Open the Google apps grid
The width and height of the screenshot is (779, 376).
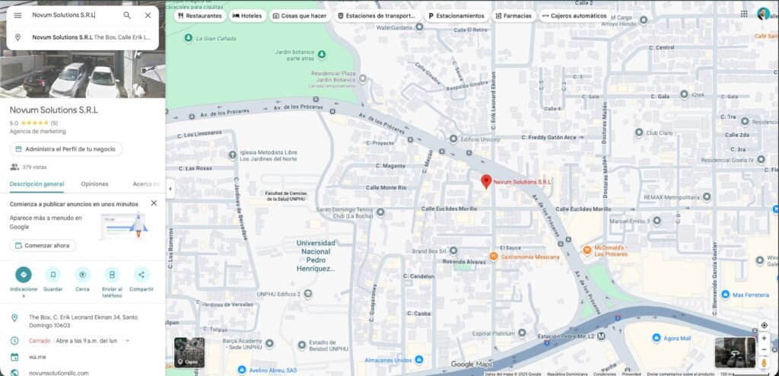(x=744, y=14)
